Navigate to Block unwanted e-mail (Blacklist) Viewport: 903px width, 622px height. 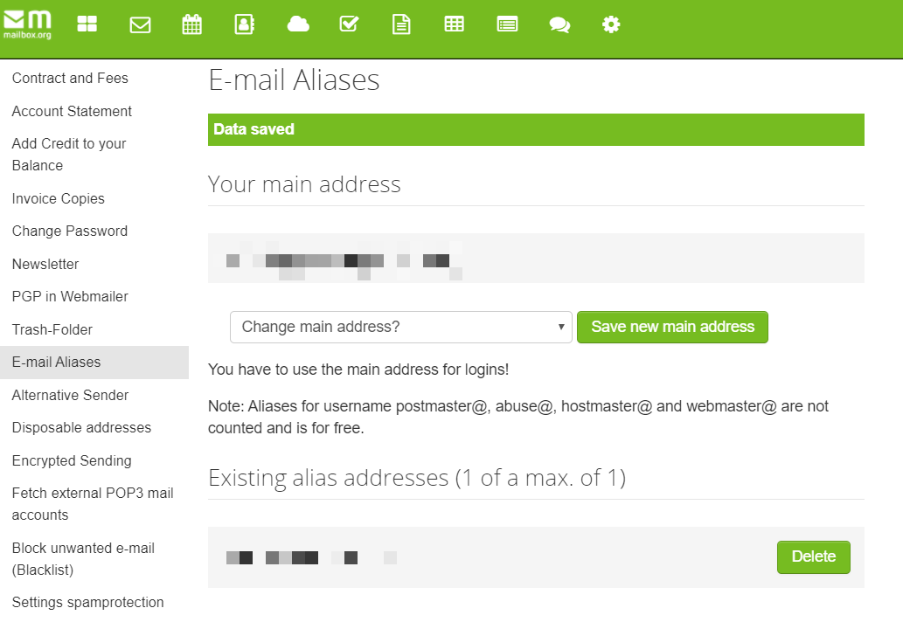(x=83, y=559)
